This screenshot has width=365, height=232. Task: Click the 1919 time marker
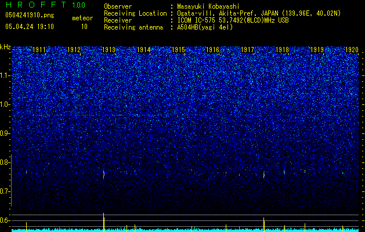pyautogui.click(x=317, y=50)
